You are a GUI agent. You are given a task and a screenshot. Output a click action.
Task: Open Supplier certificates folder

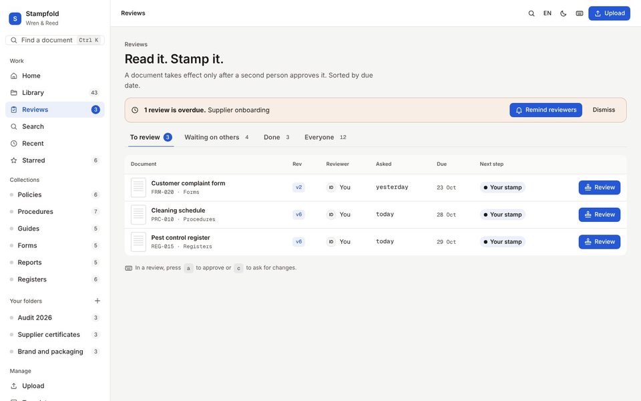pyautogui.click(x=55, y=335)
